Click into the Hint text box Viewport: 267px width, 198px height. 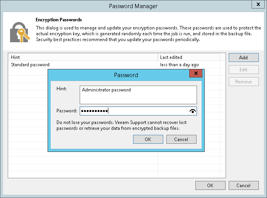coord(138,95)
